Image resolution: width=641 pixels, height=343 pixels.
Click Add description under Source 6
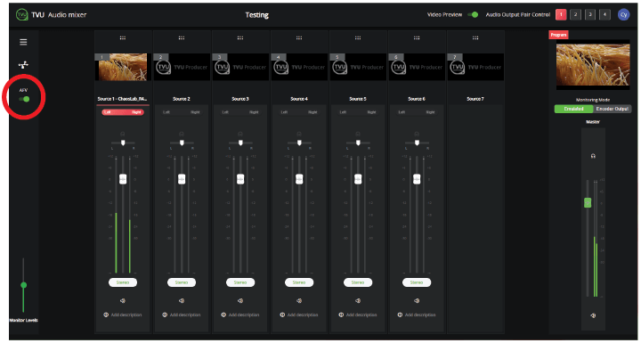(x=420, y=315)
